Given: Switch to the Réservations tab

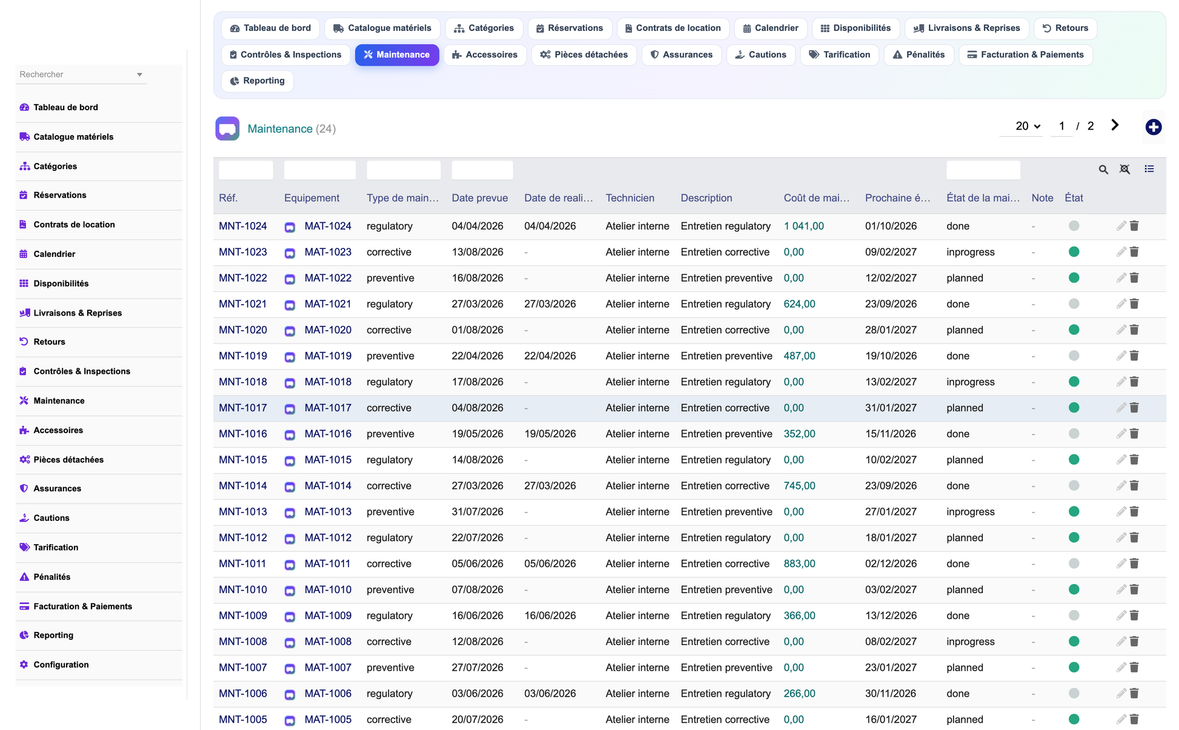Looking at the screenshot, I should tap(570, 28).
